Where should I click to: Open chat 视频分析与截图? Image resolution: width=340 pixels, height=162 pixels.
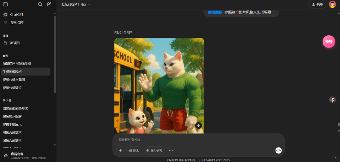(25, 80)
